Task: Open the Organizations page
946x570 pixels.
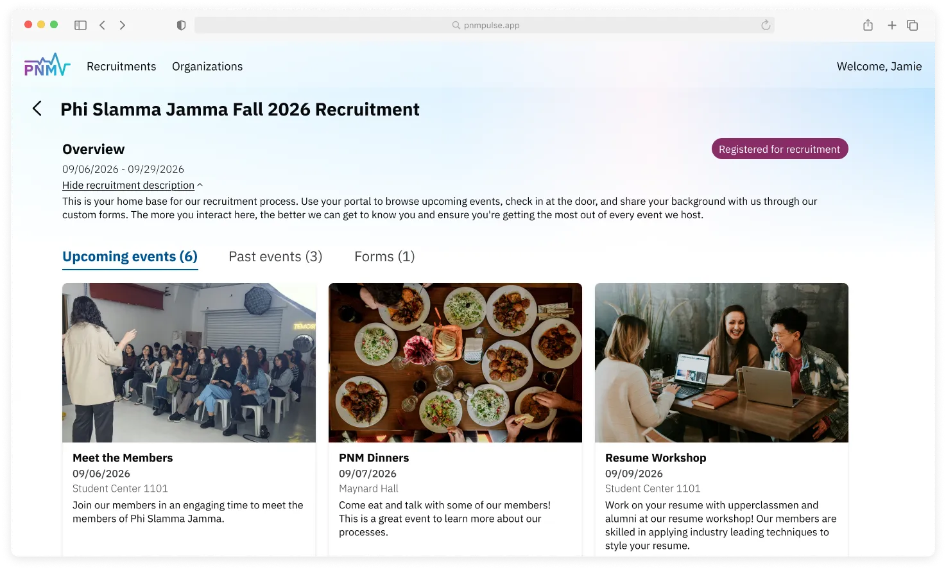Action: [x=207, y=66]
